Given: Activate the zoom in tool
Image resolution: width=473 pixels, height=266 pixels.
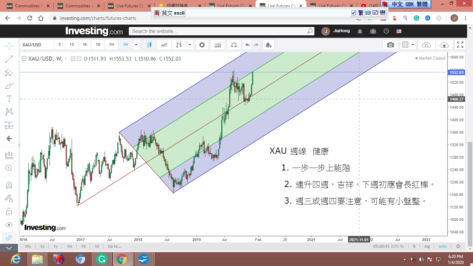Looking at the screenshot, I should click(9, 168).
